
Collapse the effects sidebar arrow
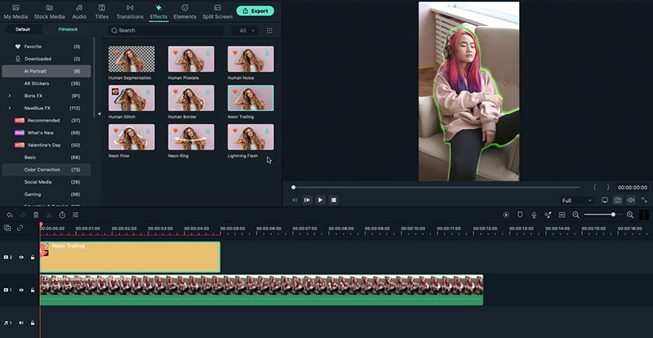[x=99, y=113]
